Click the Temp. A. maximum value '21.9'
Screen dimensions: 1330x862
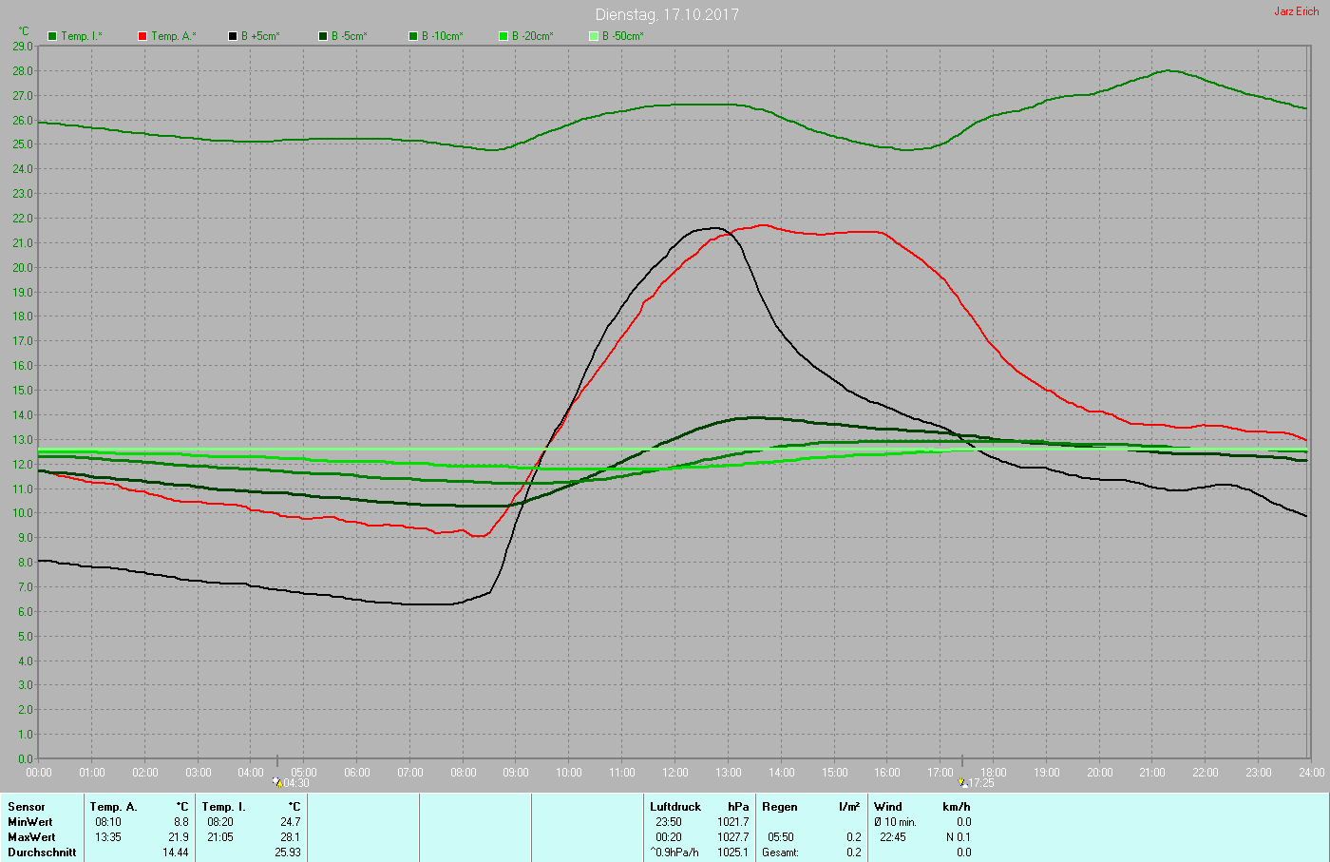pyautogui.click(x=179, y=837)
